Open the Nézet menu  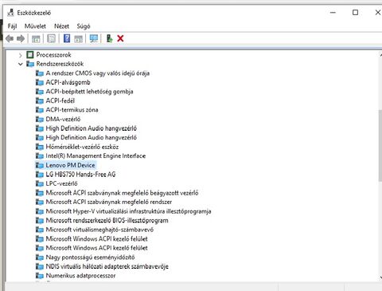click(x=61, y=26)
